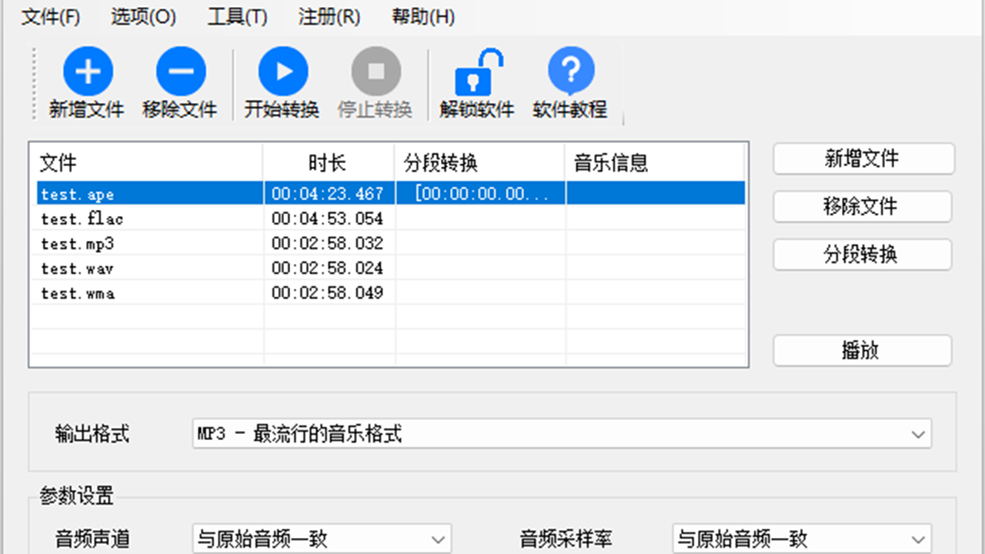Open the 注册(R) menu
985x554 pixels.
[x=329, y=17]
